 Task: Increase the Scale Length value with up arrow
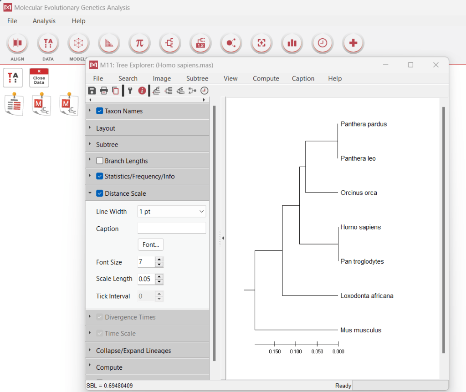click(159, 276)
